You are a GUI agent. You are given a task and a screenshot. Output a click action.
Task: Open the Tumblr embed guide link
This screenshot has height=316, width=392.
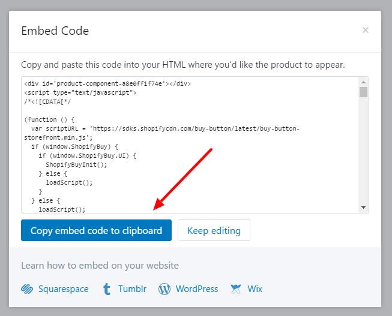tap(132, 289)
